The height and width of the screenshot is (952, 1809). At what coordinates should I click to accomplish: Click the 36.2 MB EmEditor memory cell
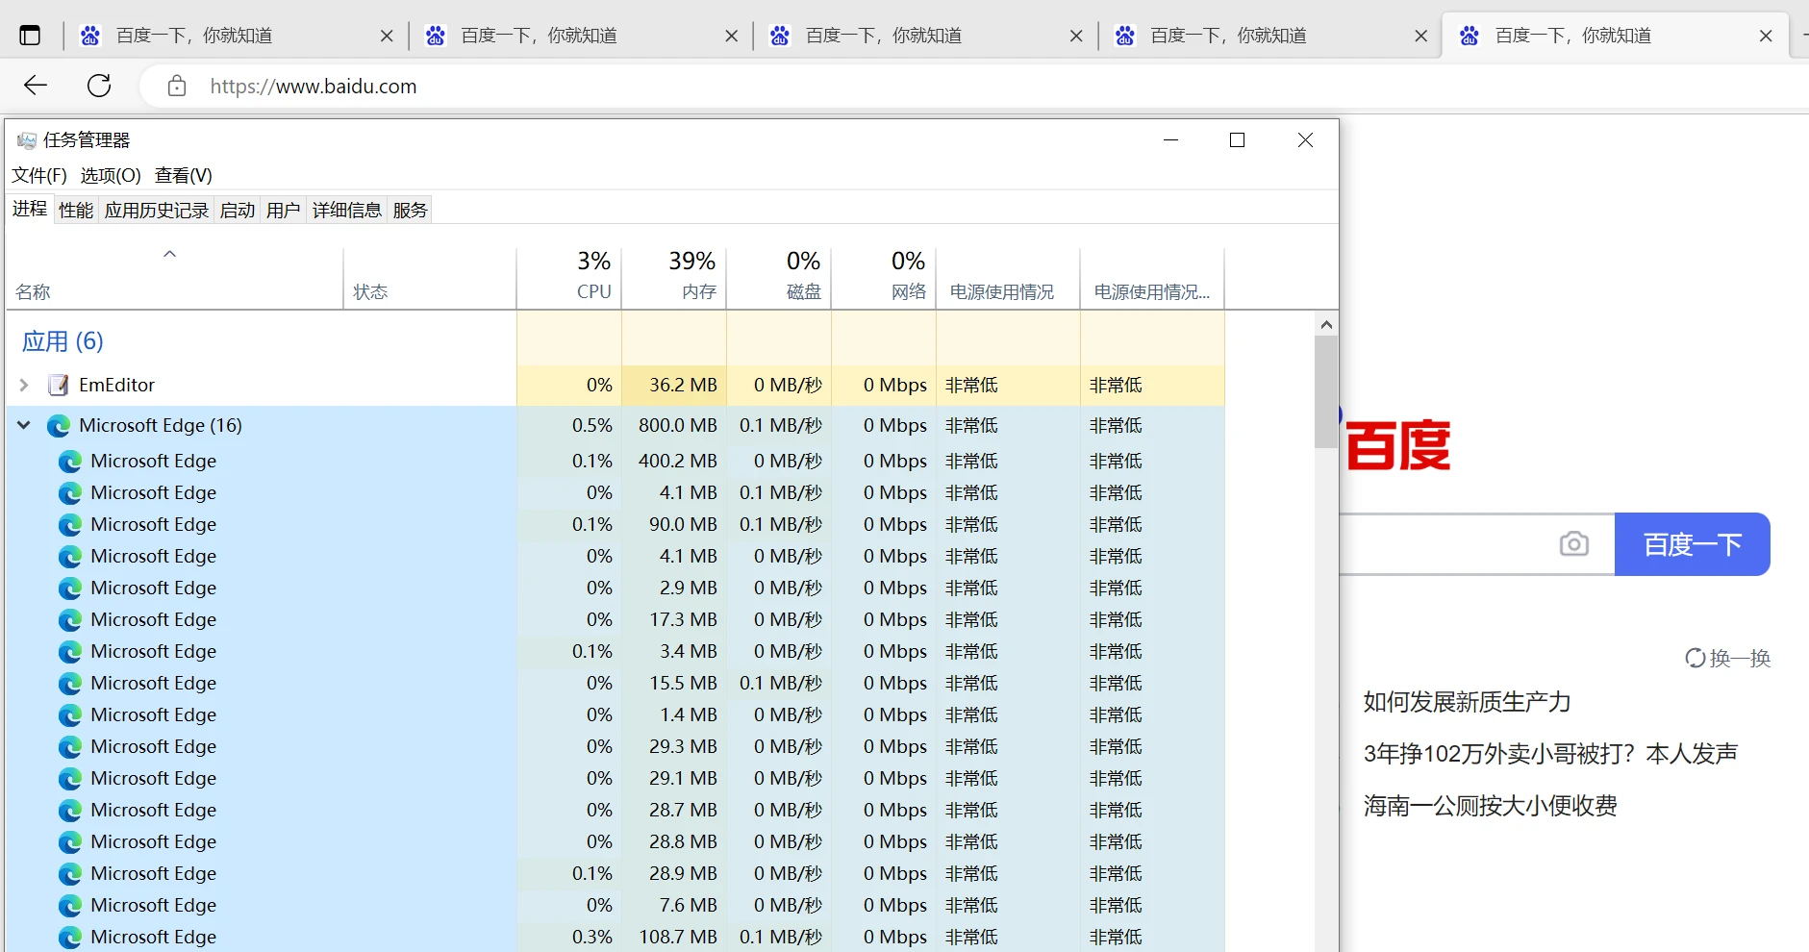point(674,385)
